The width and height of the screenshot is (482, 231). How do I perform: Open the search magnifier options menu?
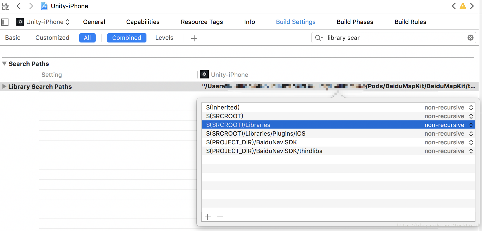pyautogui.click(x=319, y=38)
